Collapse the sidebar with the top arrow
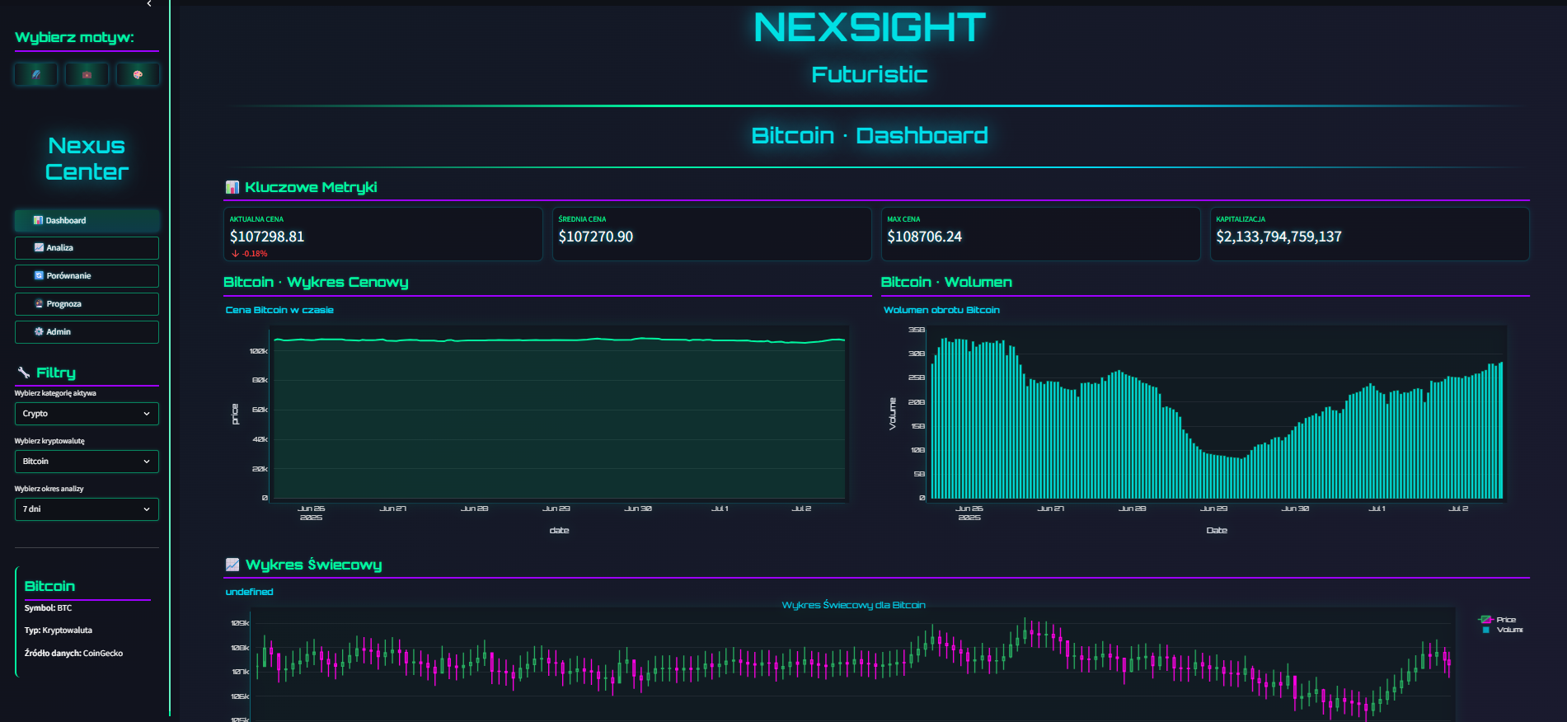1567x722 pixels. pyautogui.click(x=149, y=4)
